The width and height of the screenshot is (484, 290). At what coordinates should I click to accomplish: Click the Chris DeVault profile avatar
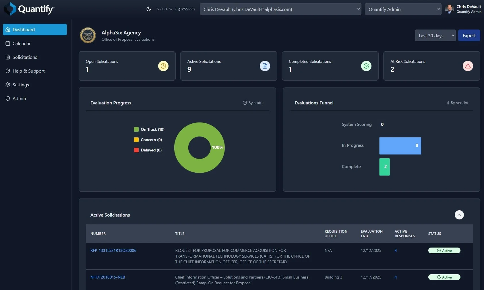[x=449, y=9]
